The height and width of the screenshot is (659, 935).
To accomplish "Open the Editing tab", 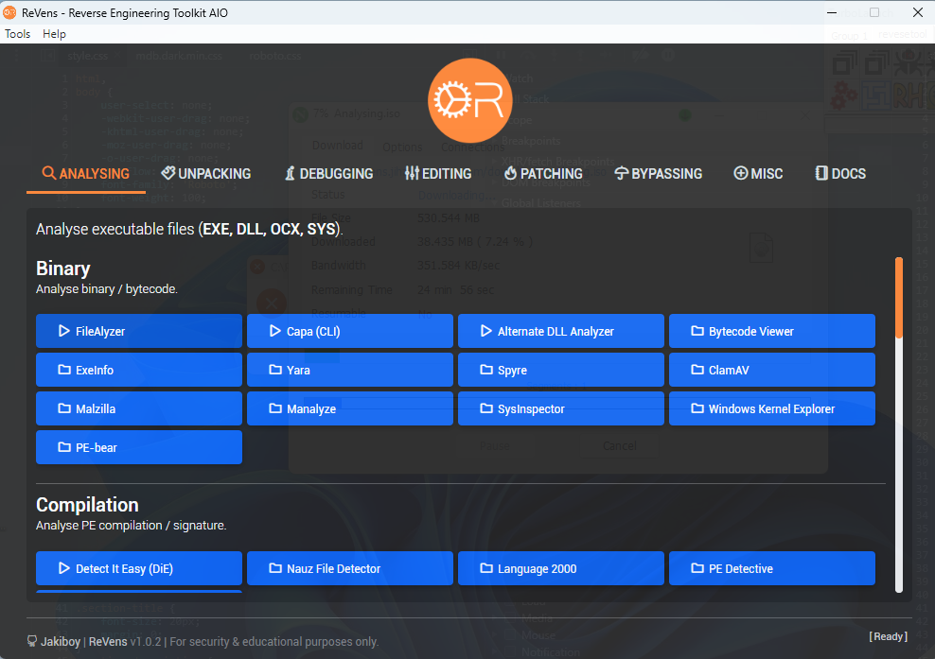I will [438, 174].
